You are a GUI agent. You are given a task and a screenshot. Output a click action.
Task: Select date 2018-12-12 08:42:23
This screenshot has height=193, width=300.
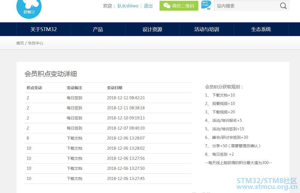click(x=126, y=98)
